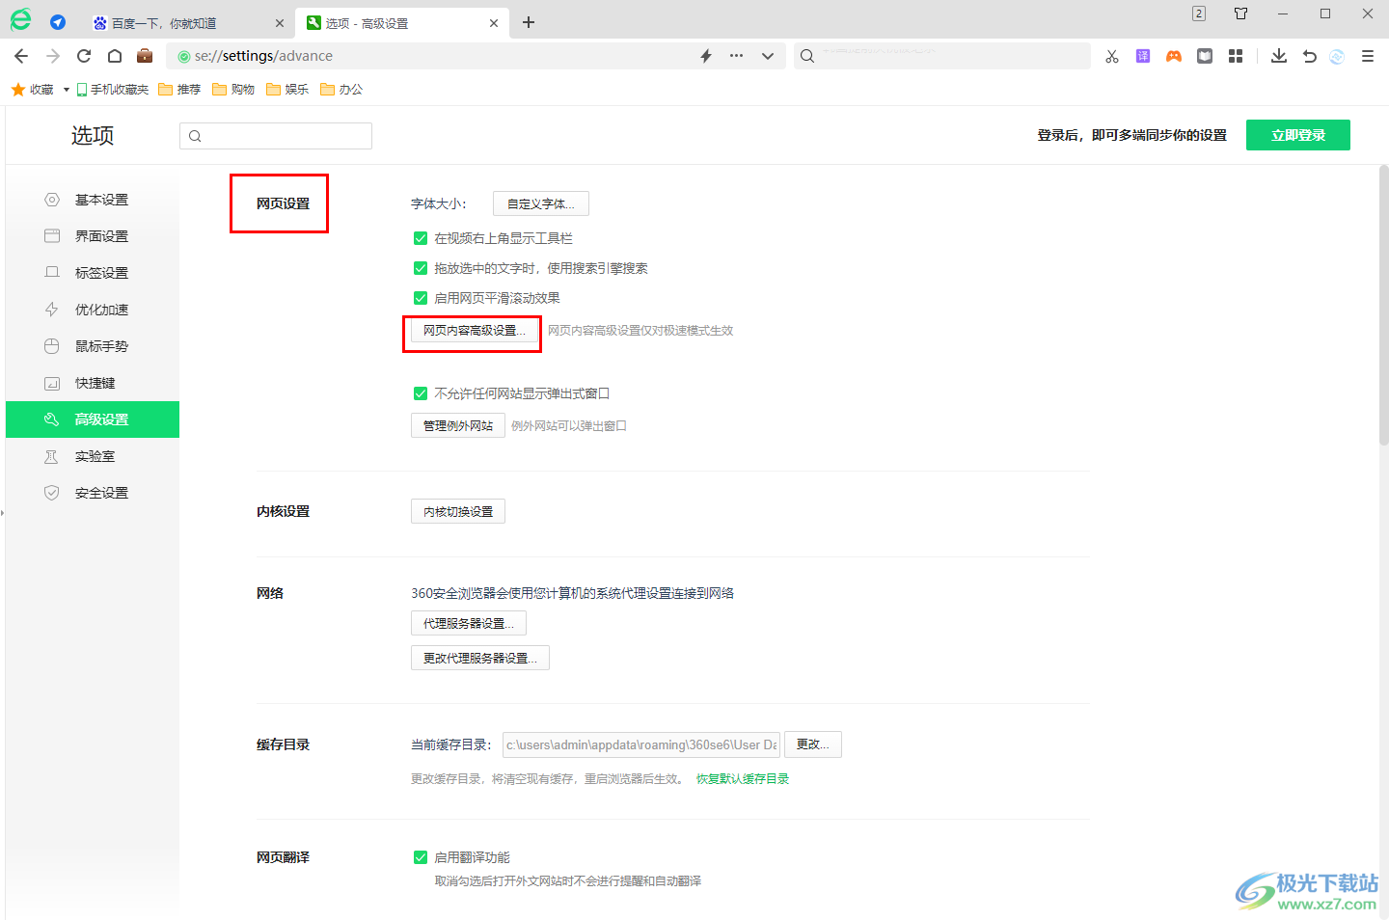Select 优化加速 in sidebar
The width and height of the screenshot is (1389, 920).
[93, 310]
